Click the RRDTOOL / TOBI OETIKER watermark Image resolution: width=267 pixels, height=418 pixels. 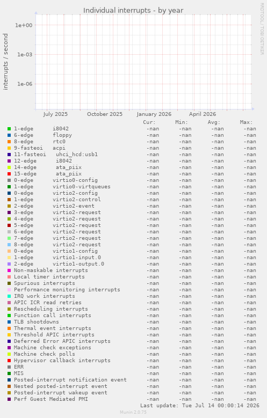262,29
